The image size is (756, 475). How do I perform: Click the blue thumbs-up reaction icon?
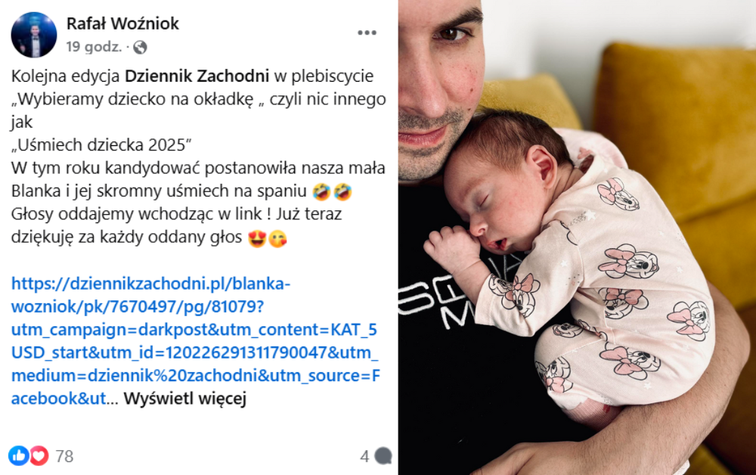19,455
